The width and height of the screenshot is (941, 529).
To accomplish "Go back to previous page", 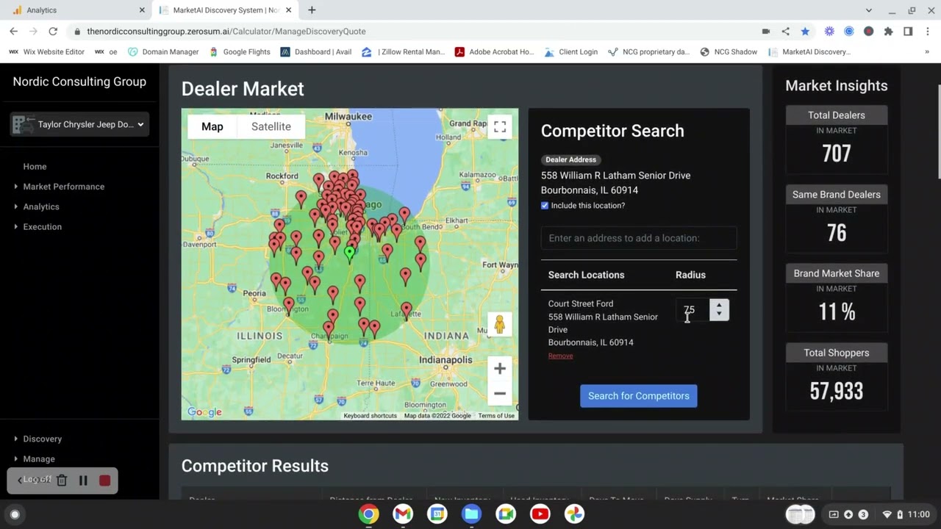I will coord(13,31).
